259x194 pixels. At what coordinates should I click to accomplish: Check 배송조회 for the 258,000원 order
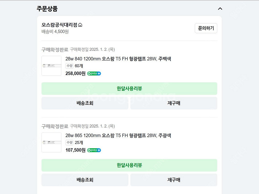pyautogui.click(x=85, y=103)
